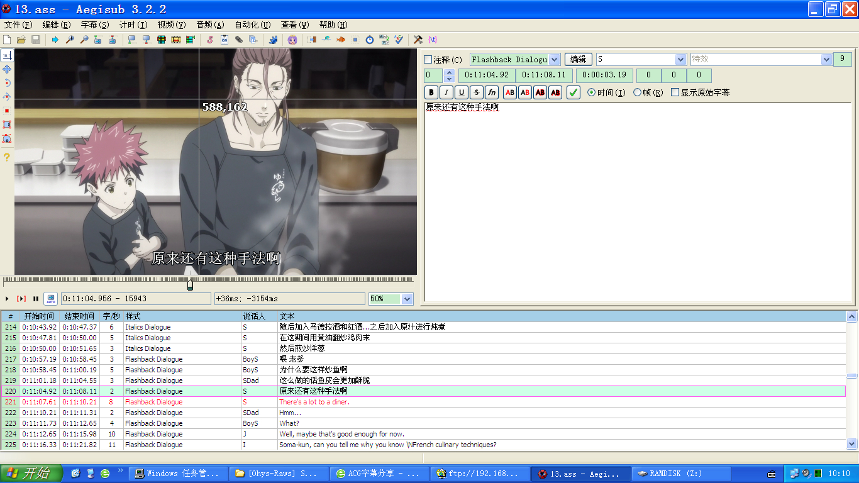
Task: Select the rotate on Z axis tool
Action: (7, 83)
